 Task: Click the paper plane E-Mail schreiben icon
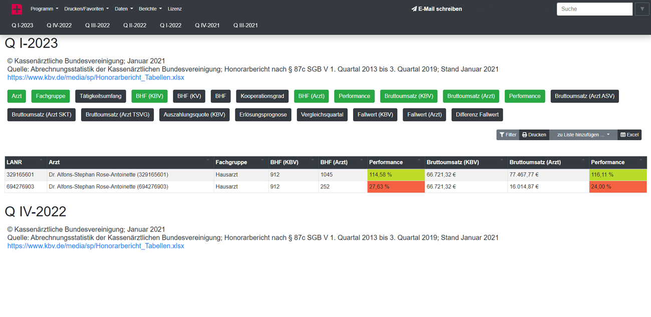[414, 9]
